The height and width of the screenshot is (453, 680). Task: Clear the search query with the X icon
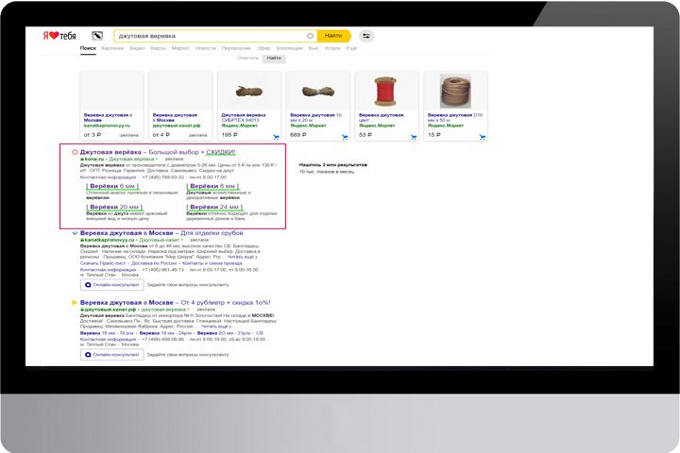tap(310, 36)
